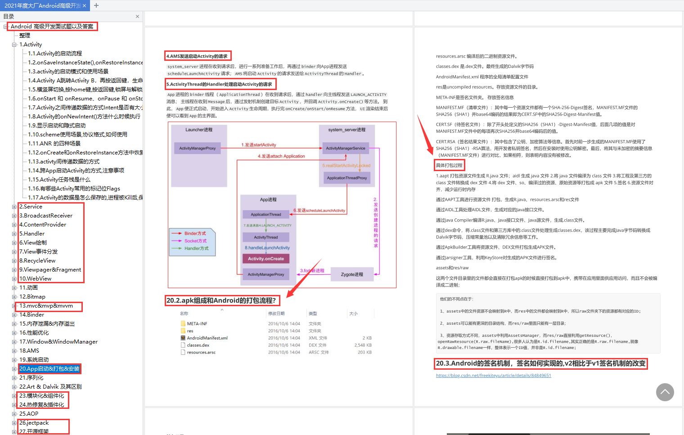Expand the 10.WebView tree node

click(14, 278)
